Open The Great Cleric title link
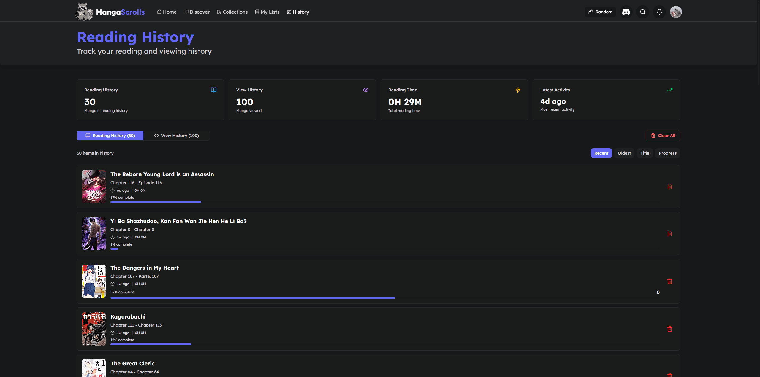Viewport: 760px width, 377px height. pyautogui.click(x=132, y=364)
